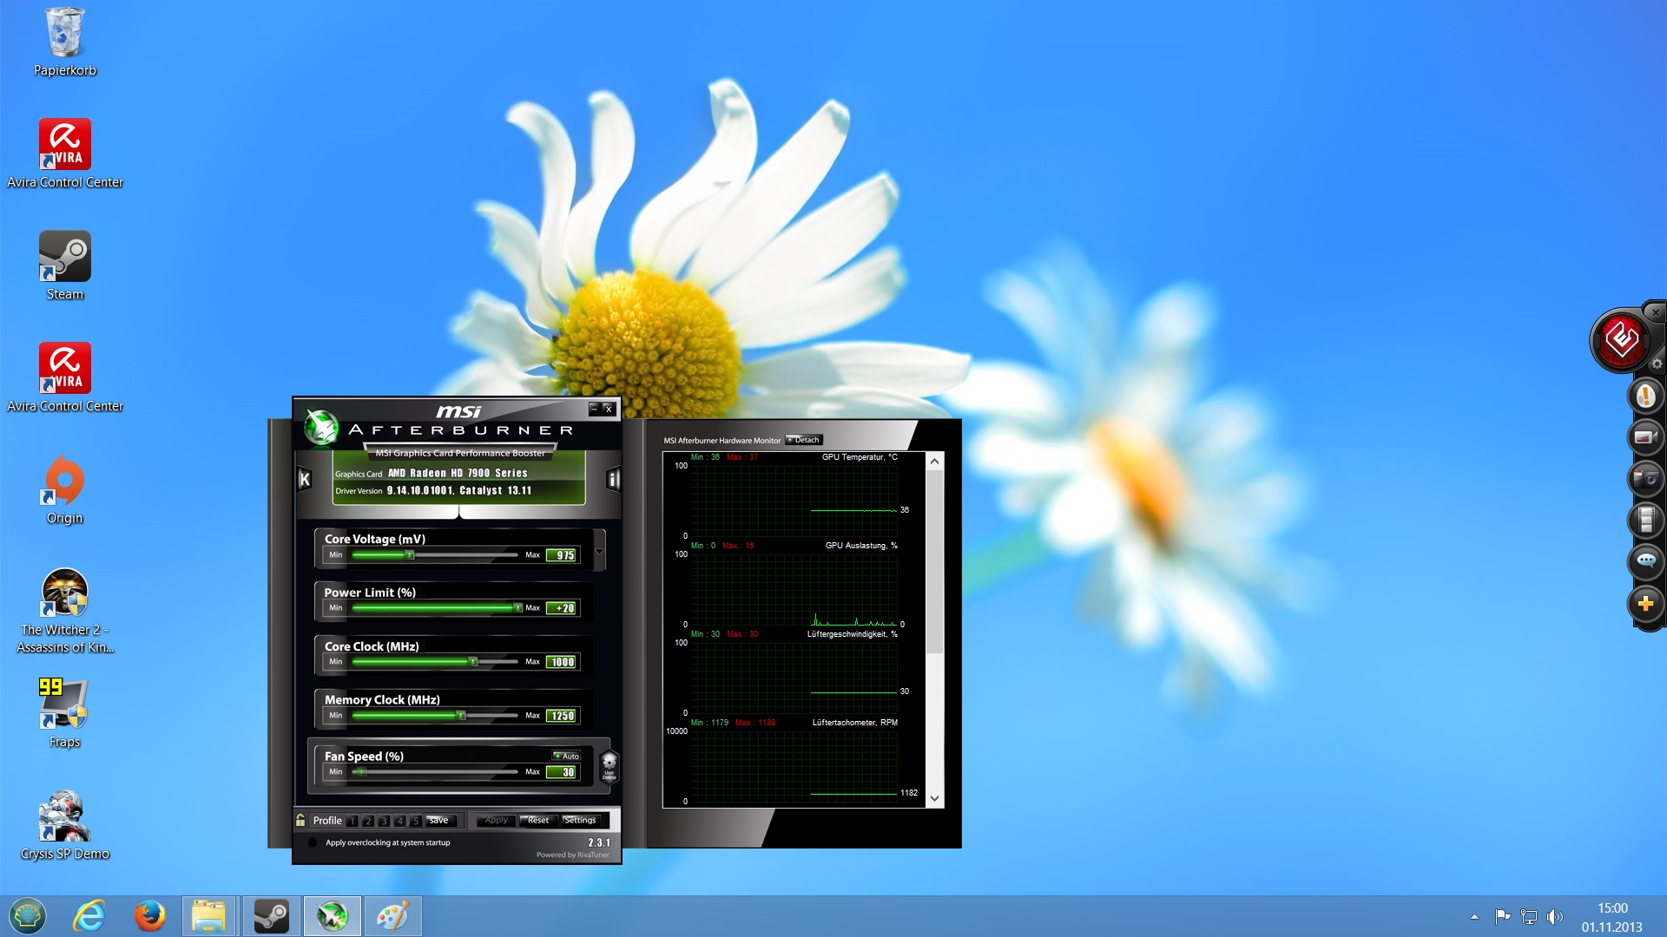The width and height of the screenshot is (1667, 937).
Task: Click the photo camera screenshot icon in sidebar
Action: 1645,478
